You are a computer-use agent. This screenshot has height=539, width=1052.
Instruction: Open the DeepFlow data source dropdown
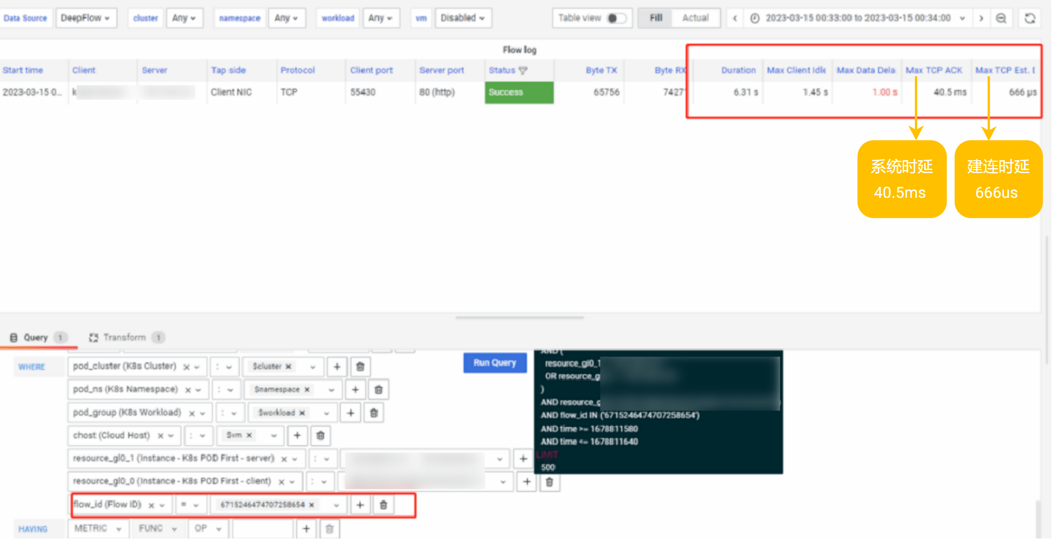[x=86, y=18]
